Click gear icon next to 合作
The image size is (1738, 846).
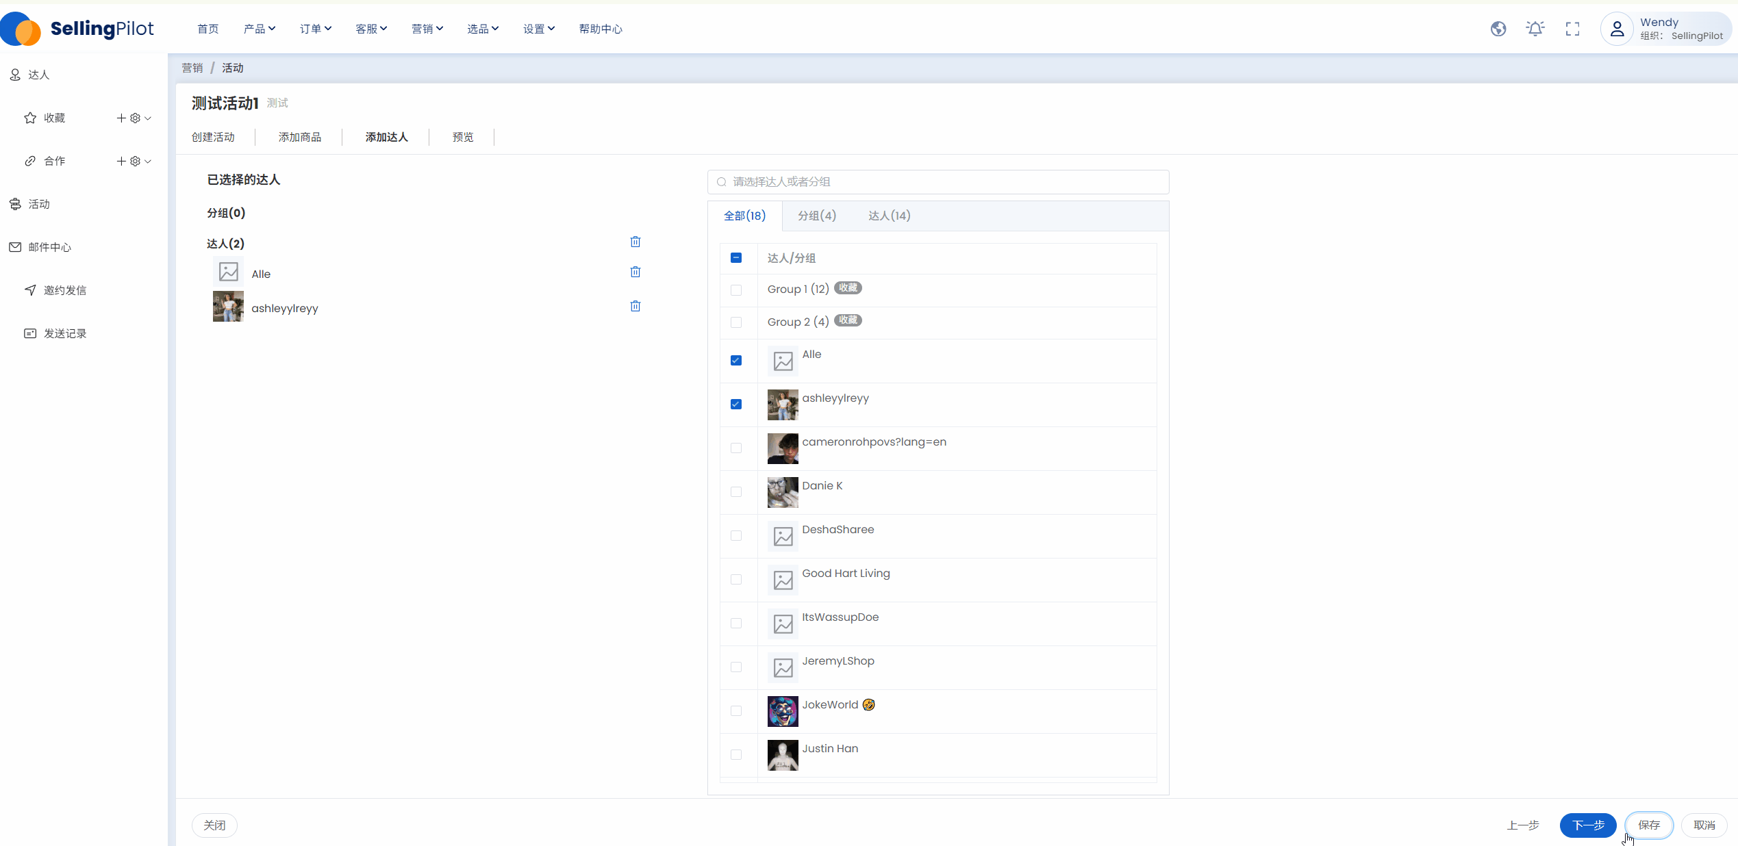coord(136,162)
